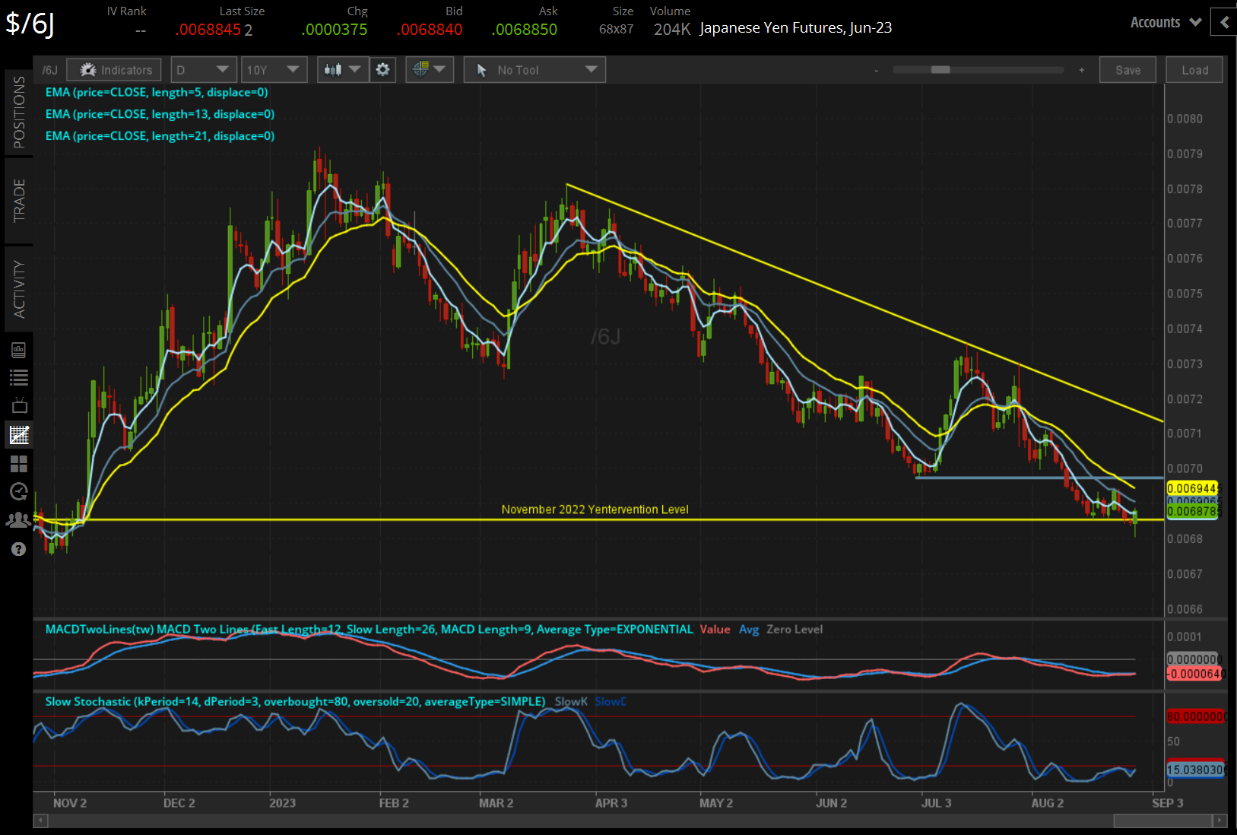Viewport: 1237px width, 835px height.
Task: Switch to the TRADE tab
Action: coord(19,199)
